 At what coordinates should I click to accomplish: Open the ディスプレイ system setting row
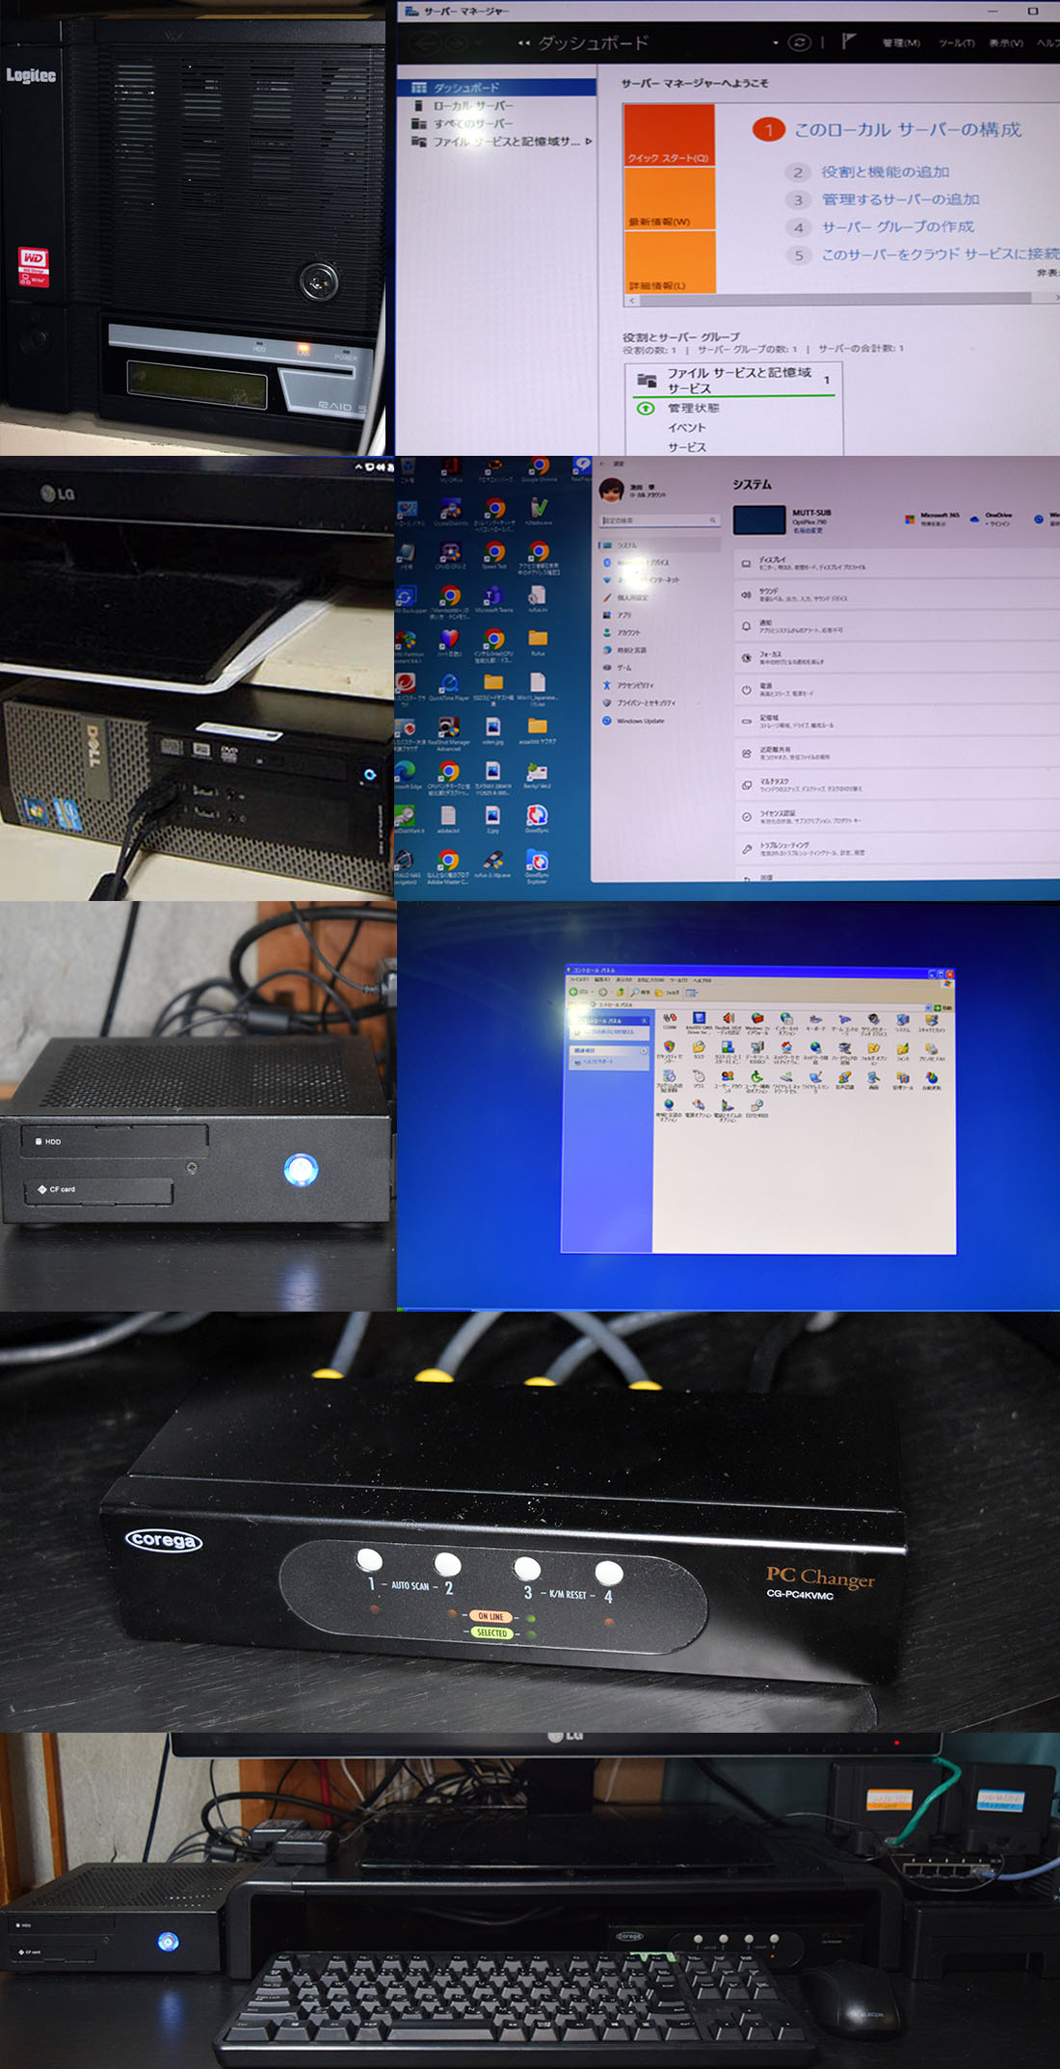pos(896,564)
